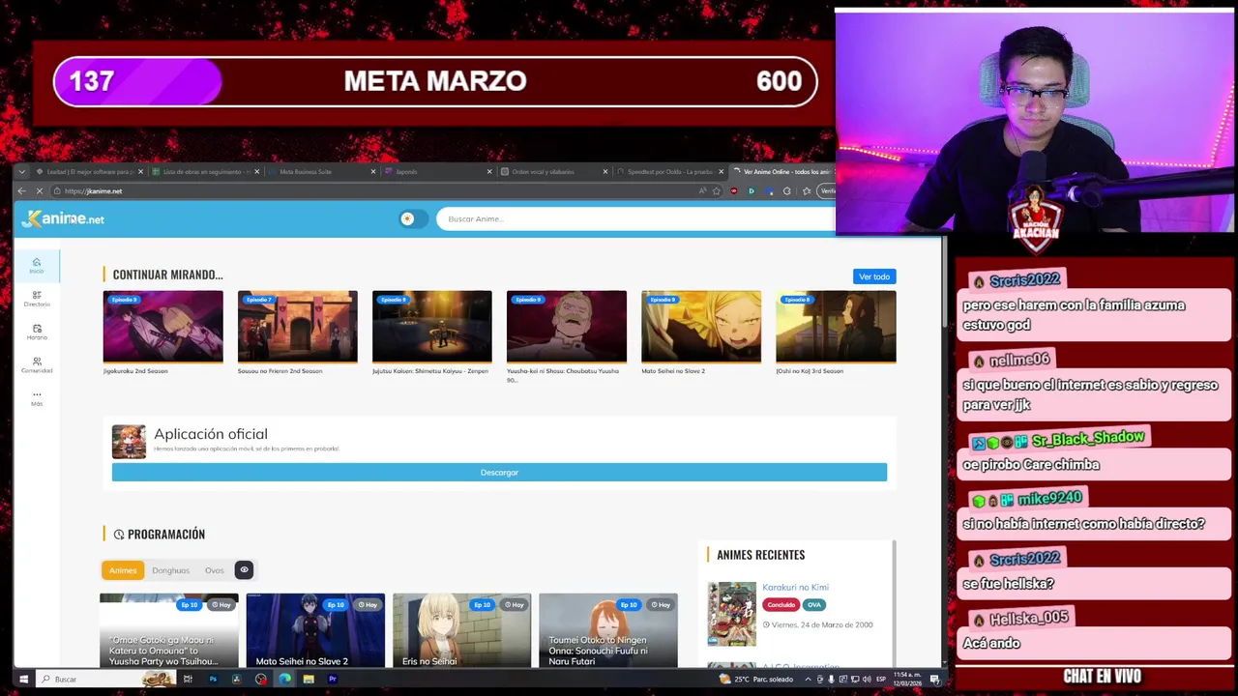Click the browser back arrow
The image size is (1238, 696).
[x=21, y=191]
